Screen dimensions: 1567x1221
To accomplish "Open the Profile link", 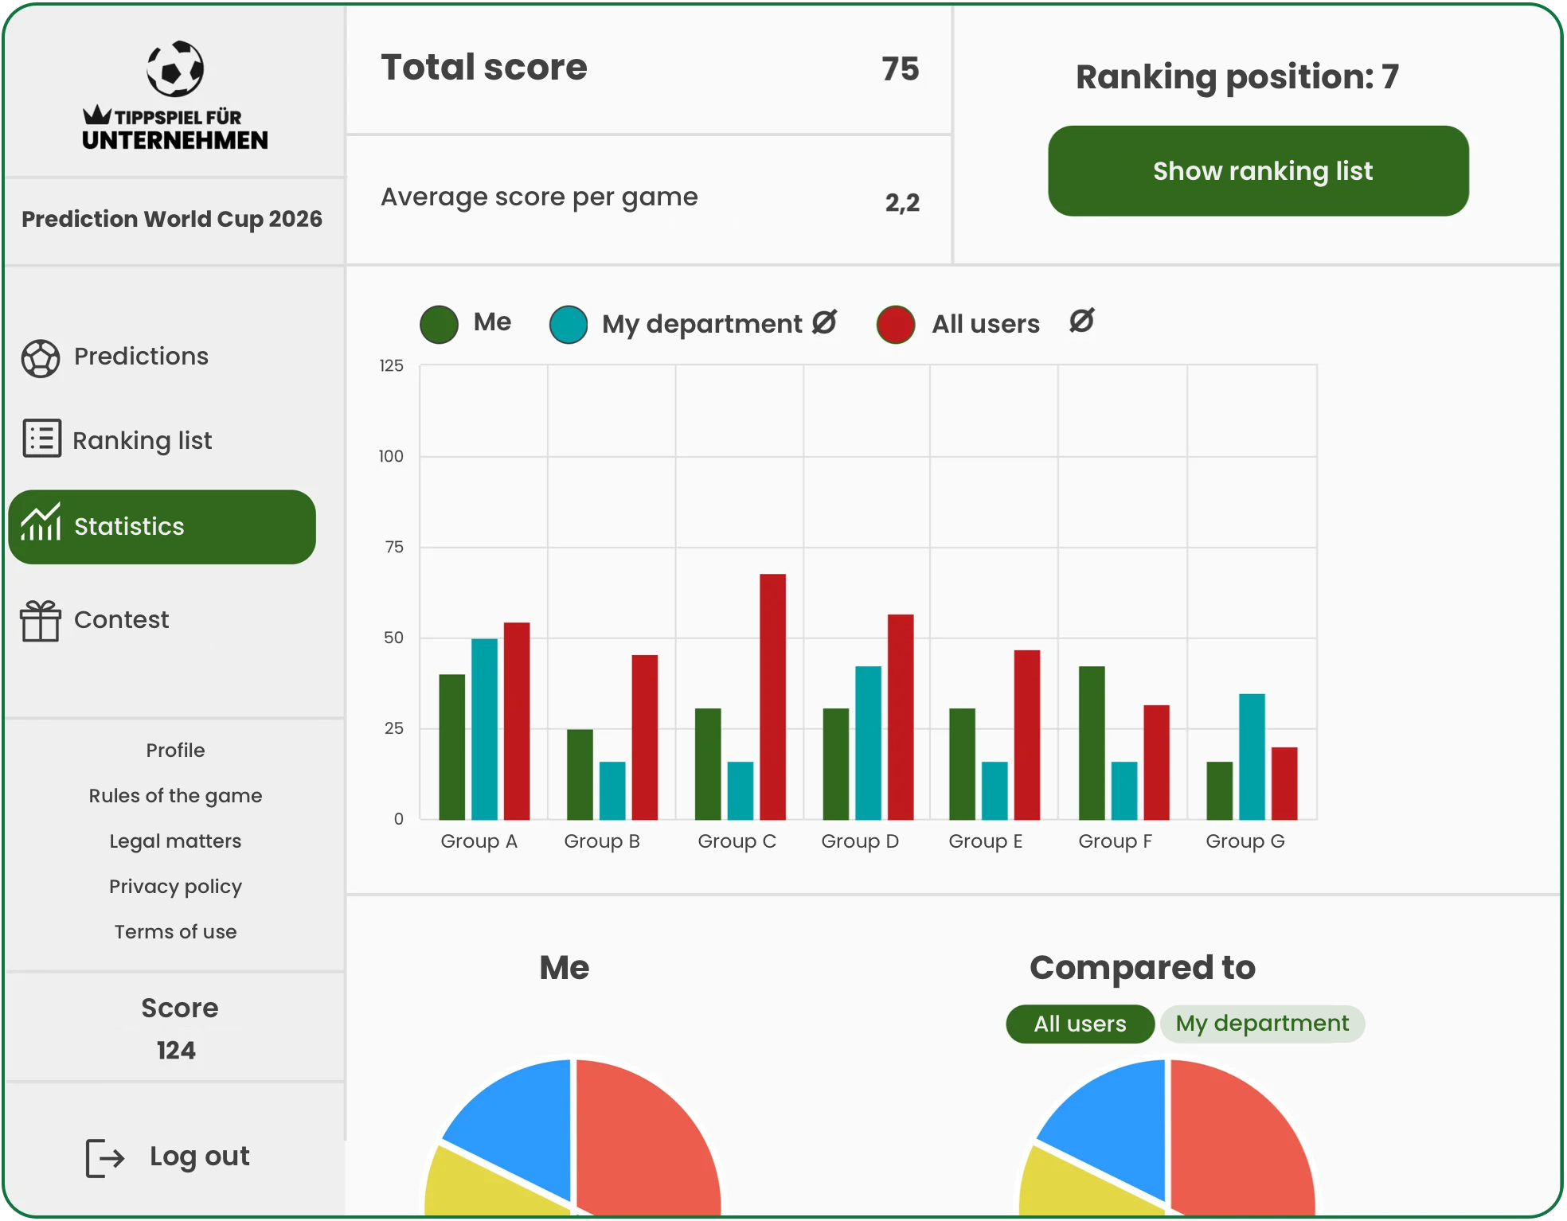I will [x=175, y=750].
